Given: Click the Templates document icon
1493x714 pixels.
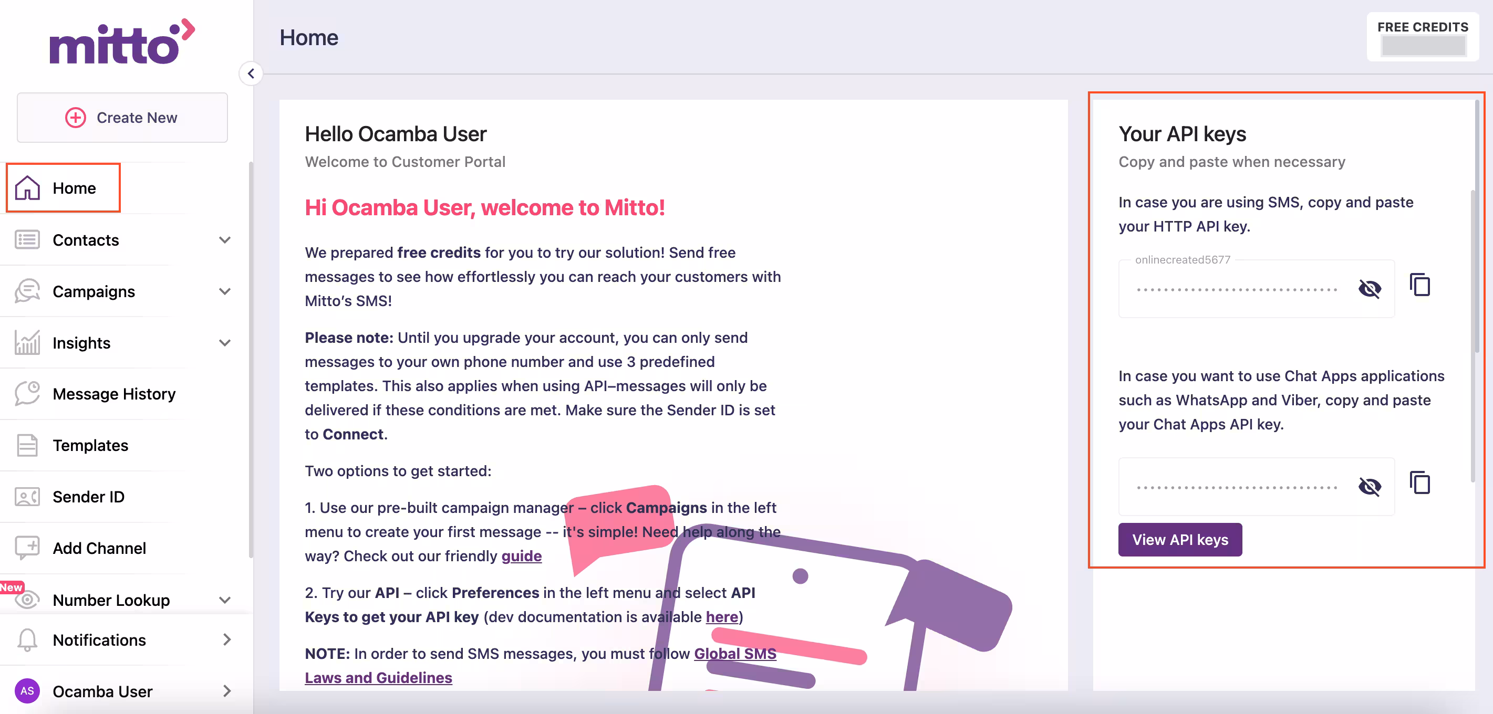Looking at the screenshot, I should coord(27,445).
